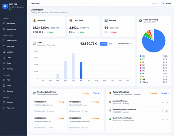Click the Settings gear icon
This screenshot has width=174, height=136.
point(4,102)
